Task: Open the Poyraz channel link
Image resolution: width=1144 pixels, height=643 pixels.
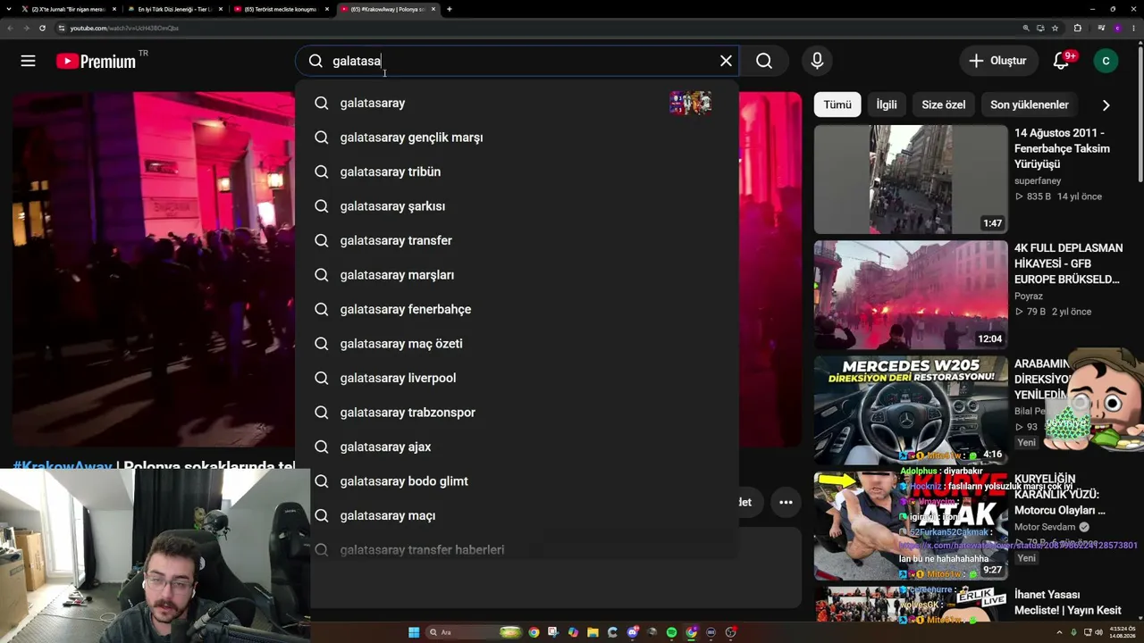Action: (1029, 296)
